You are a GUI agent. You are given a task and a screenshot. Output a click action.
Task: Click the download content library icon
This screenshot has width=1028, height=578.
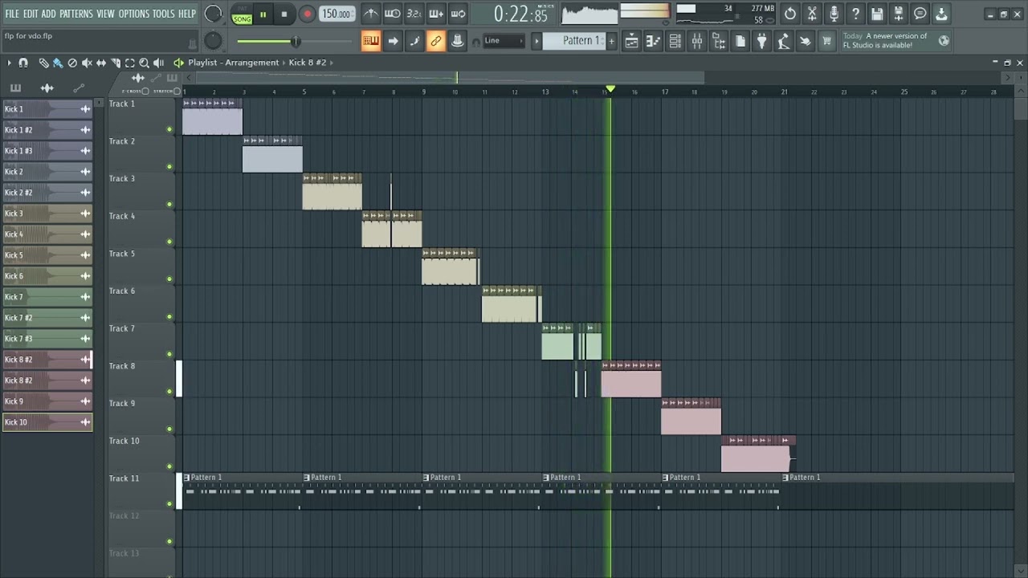click(941, 14)
